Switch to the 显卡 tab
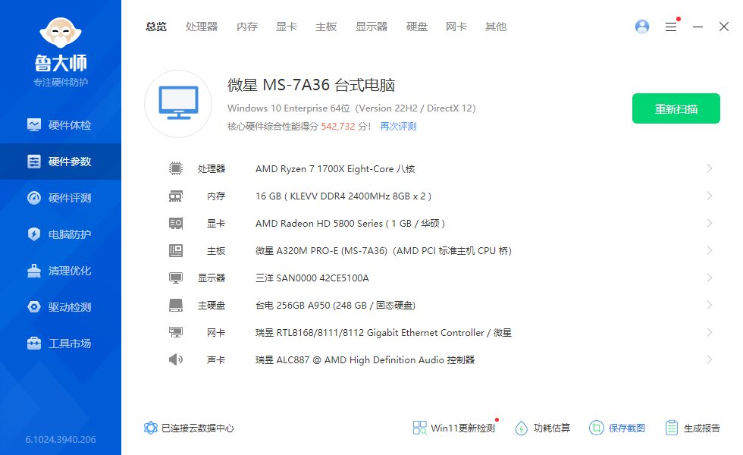This screenshot has height=455, width=743. point(287,27)
